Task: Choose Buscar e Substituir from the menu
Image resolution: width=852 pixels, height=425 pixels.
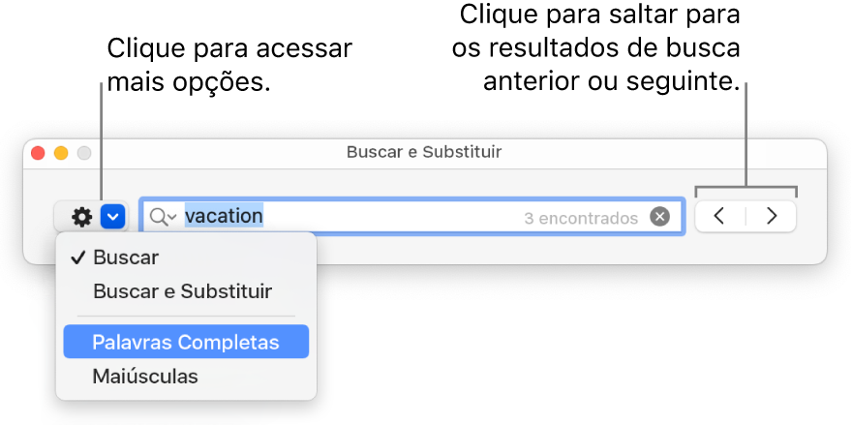Action: click(x=182, y=291)
